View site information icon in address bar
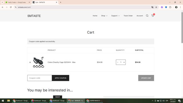This screenshot has width=183, height=103. (16, 7)
